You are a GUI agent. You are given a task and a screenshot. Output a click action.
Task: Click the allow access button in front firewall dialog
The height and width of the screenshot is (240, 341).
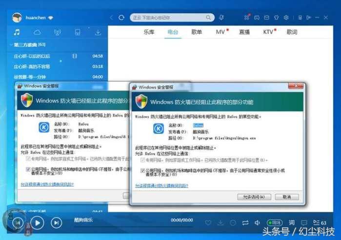click(254, 197)
